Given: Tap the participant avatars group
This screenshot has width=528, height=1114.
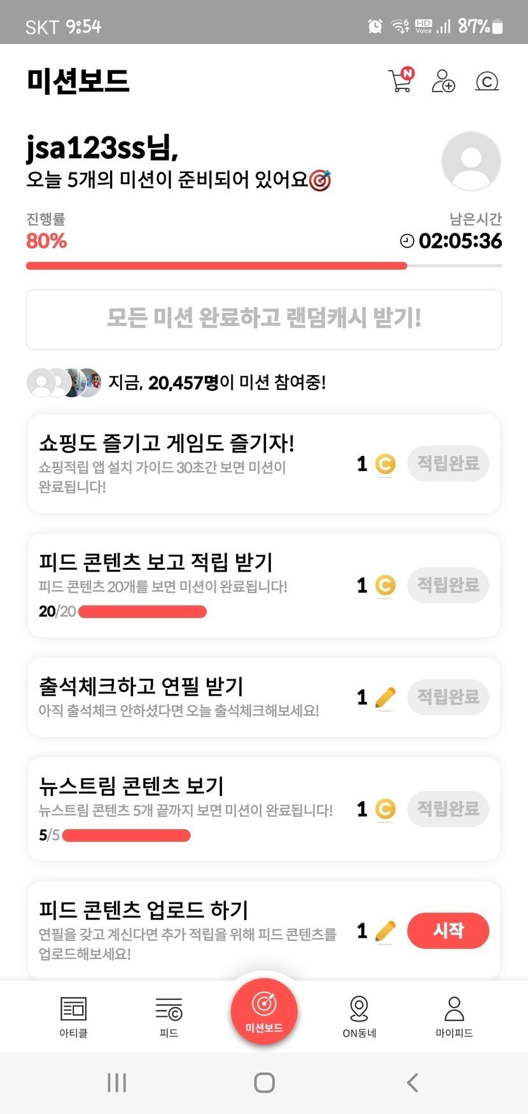Looking at the screenshot, I should 64,383.
